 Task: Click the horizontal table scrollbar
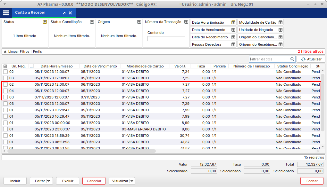click(81, 151)
